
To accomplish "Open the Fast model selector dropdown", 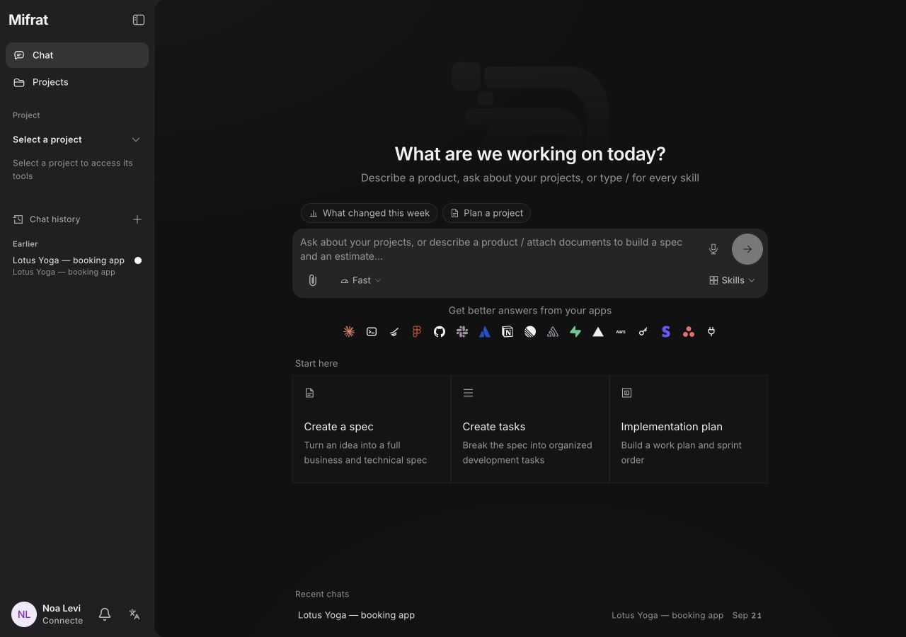I will pos(361,280).
